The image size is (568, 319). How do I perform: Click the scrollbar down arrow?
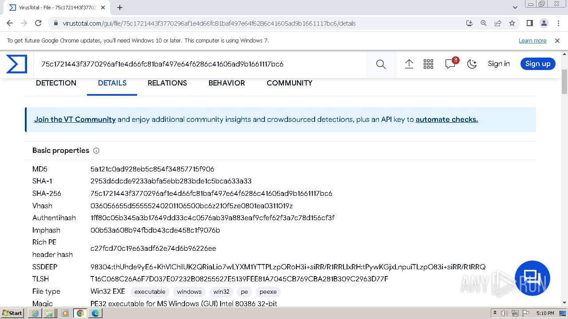564,303
